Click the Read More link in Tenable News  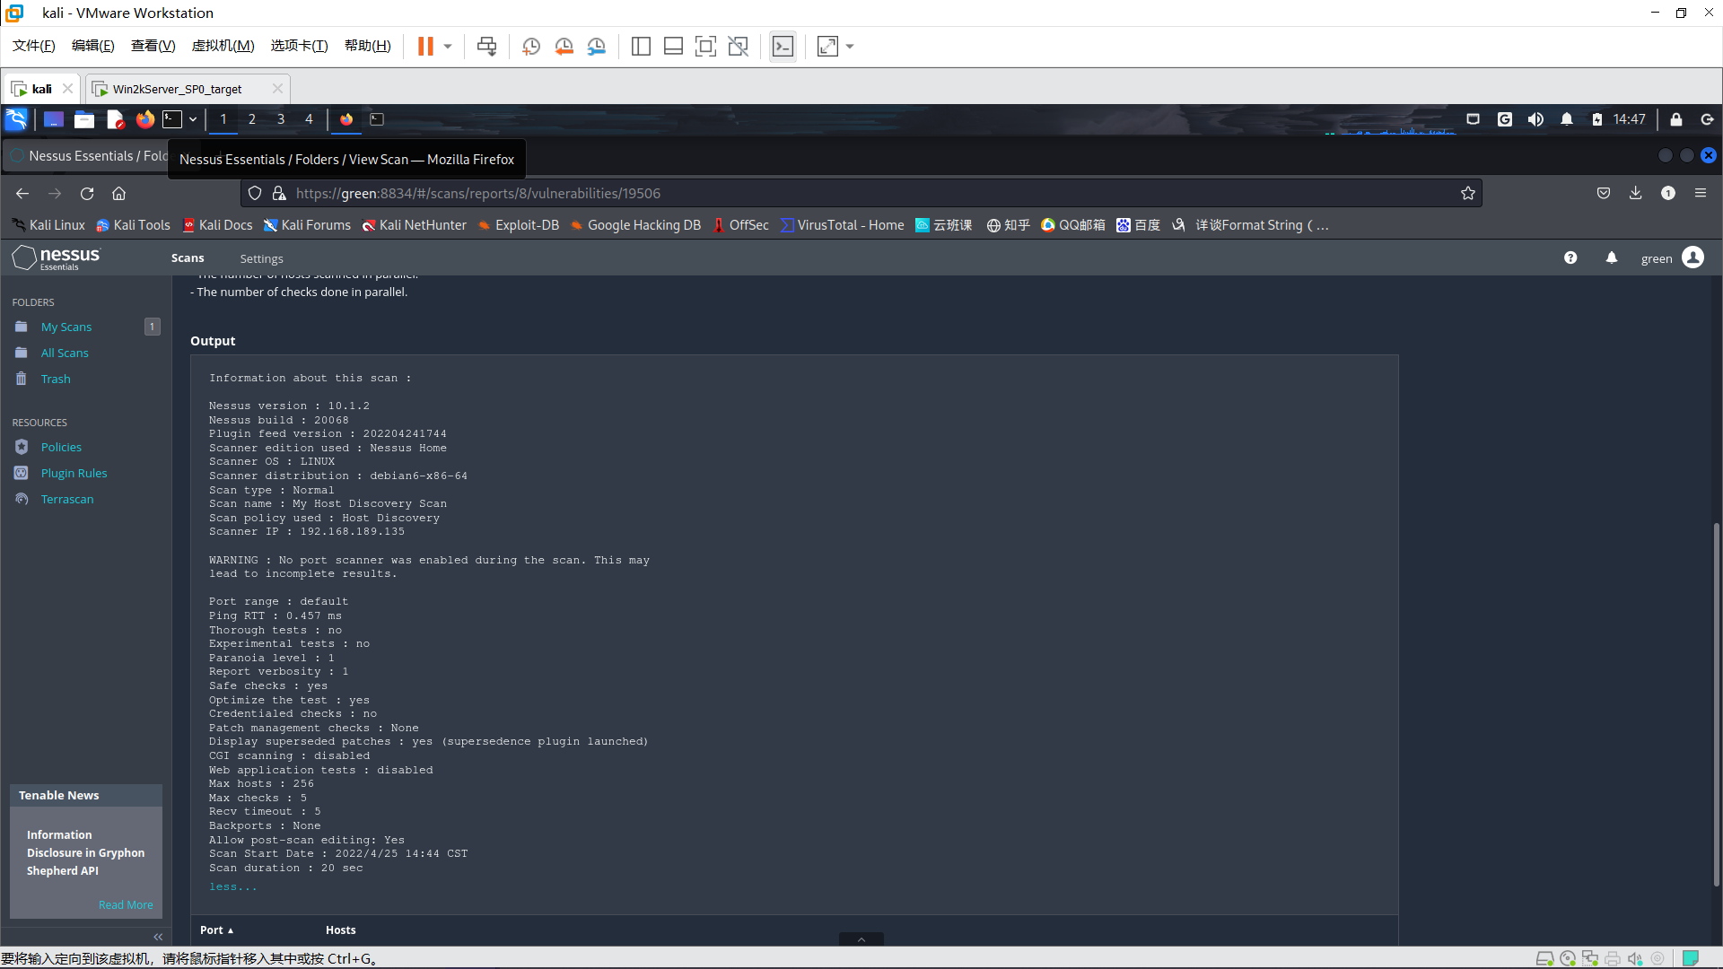pos(126,904)
